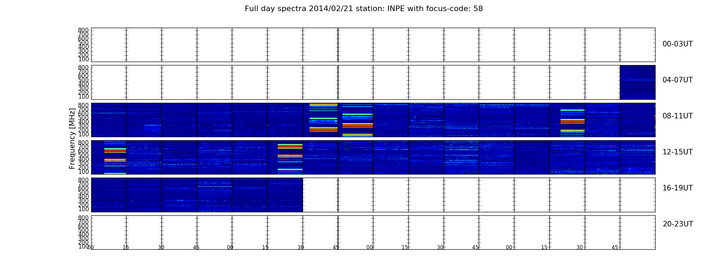Screen dimensions: 728x277
Task: Select the '00-03UT' row label
Action: (x=677, y=44)
